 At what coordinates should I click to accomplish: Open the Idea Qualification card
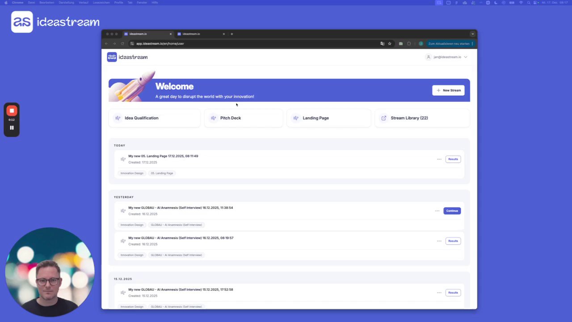pyautogui.click(x=155, y=118)
